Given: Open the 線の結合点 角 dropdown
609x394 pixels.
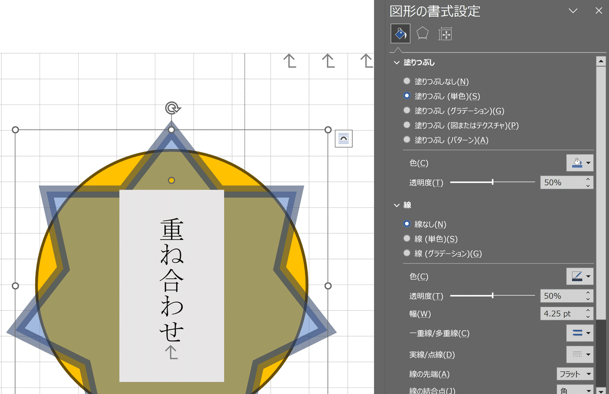Looking at the screenshot, I should pyautogui.click(x=575, y=390).
